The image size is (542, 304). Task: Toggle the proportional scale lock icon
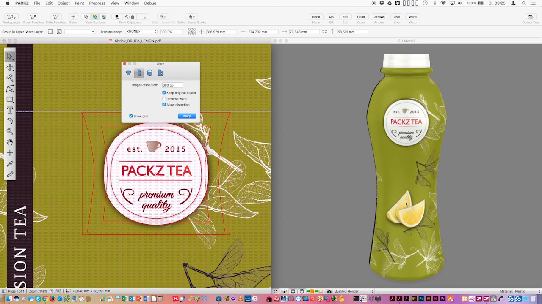click(325, 32)
